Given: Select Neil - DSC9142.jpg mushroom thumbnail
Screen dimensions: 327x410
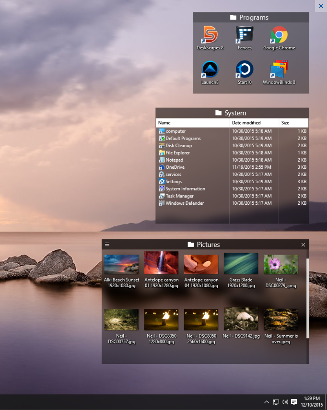Looking at the screenshot, I should tap(241, 319).
